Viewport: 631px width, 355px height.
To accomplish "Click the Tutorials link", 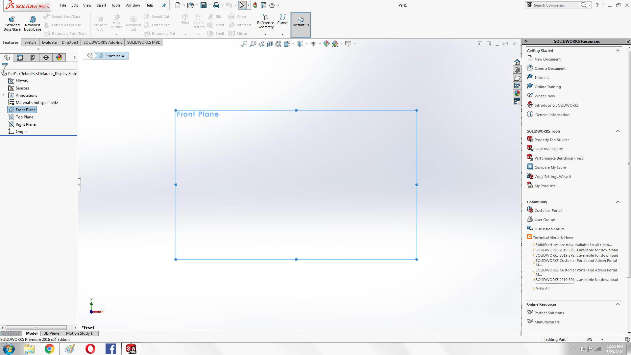I will pyautogui.click(x=542, y=78).
